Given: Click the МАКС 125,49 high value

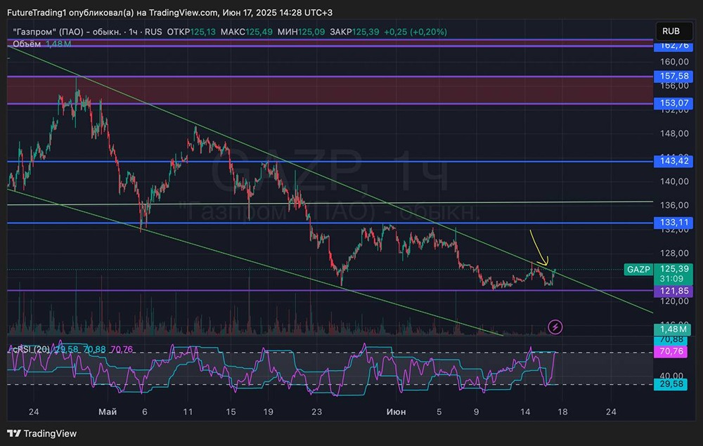Looking at the screenshot, I should click(x=247, y=32).
